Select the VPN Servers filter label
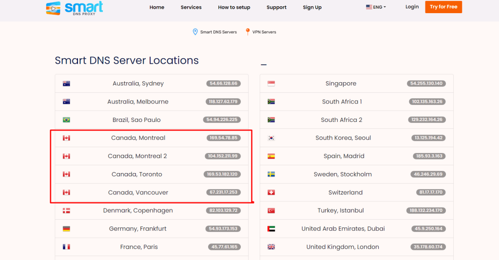499x260 pixels. [264, 32]
